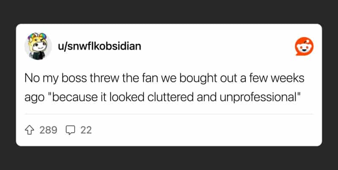Image resolution: width=338 pixels, height=170 pixels.
Task: Click the orange Reddit Snoo logo
Action: [x=304, y=46]
